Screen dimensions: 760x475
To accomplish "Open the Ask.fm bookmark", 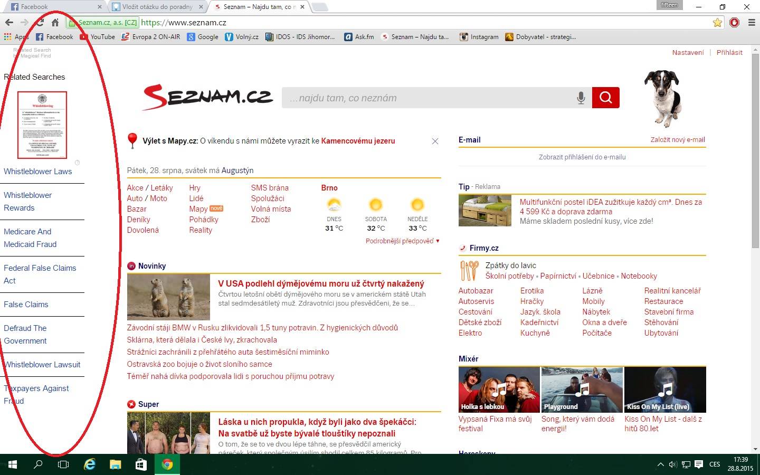I will point(359,37).
